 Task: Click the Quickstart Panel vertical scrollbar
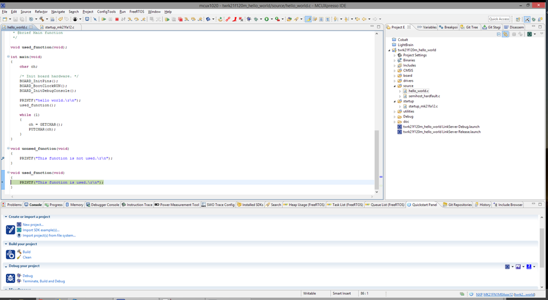pos(542,248)
